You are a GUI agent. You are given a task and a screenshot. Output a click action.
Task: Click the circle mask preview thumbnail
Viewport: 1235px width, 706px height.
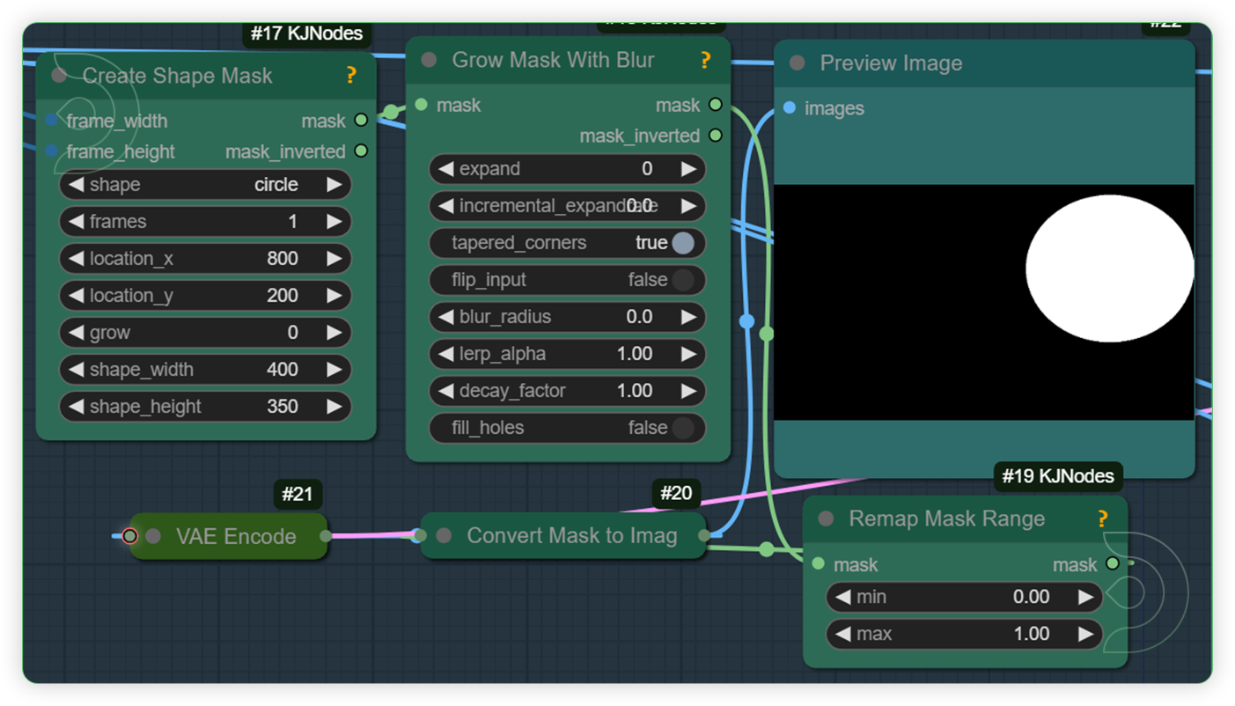(x=1109, y=268)
